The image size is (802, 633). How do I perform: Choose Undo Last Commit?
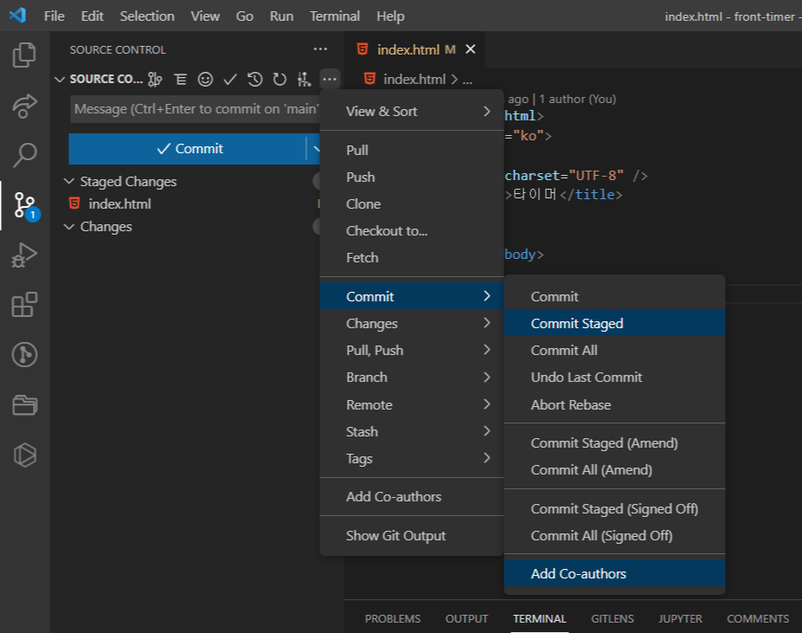[x=614, y=378]
